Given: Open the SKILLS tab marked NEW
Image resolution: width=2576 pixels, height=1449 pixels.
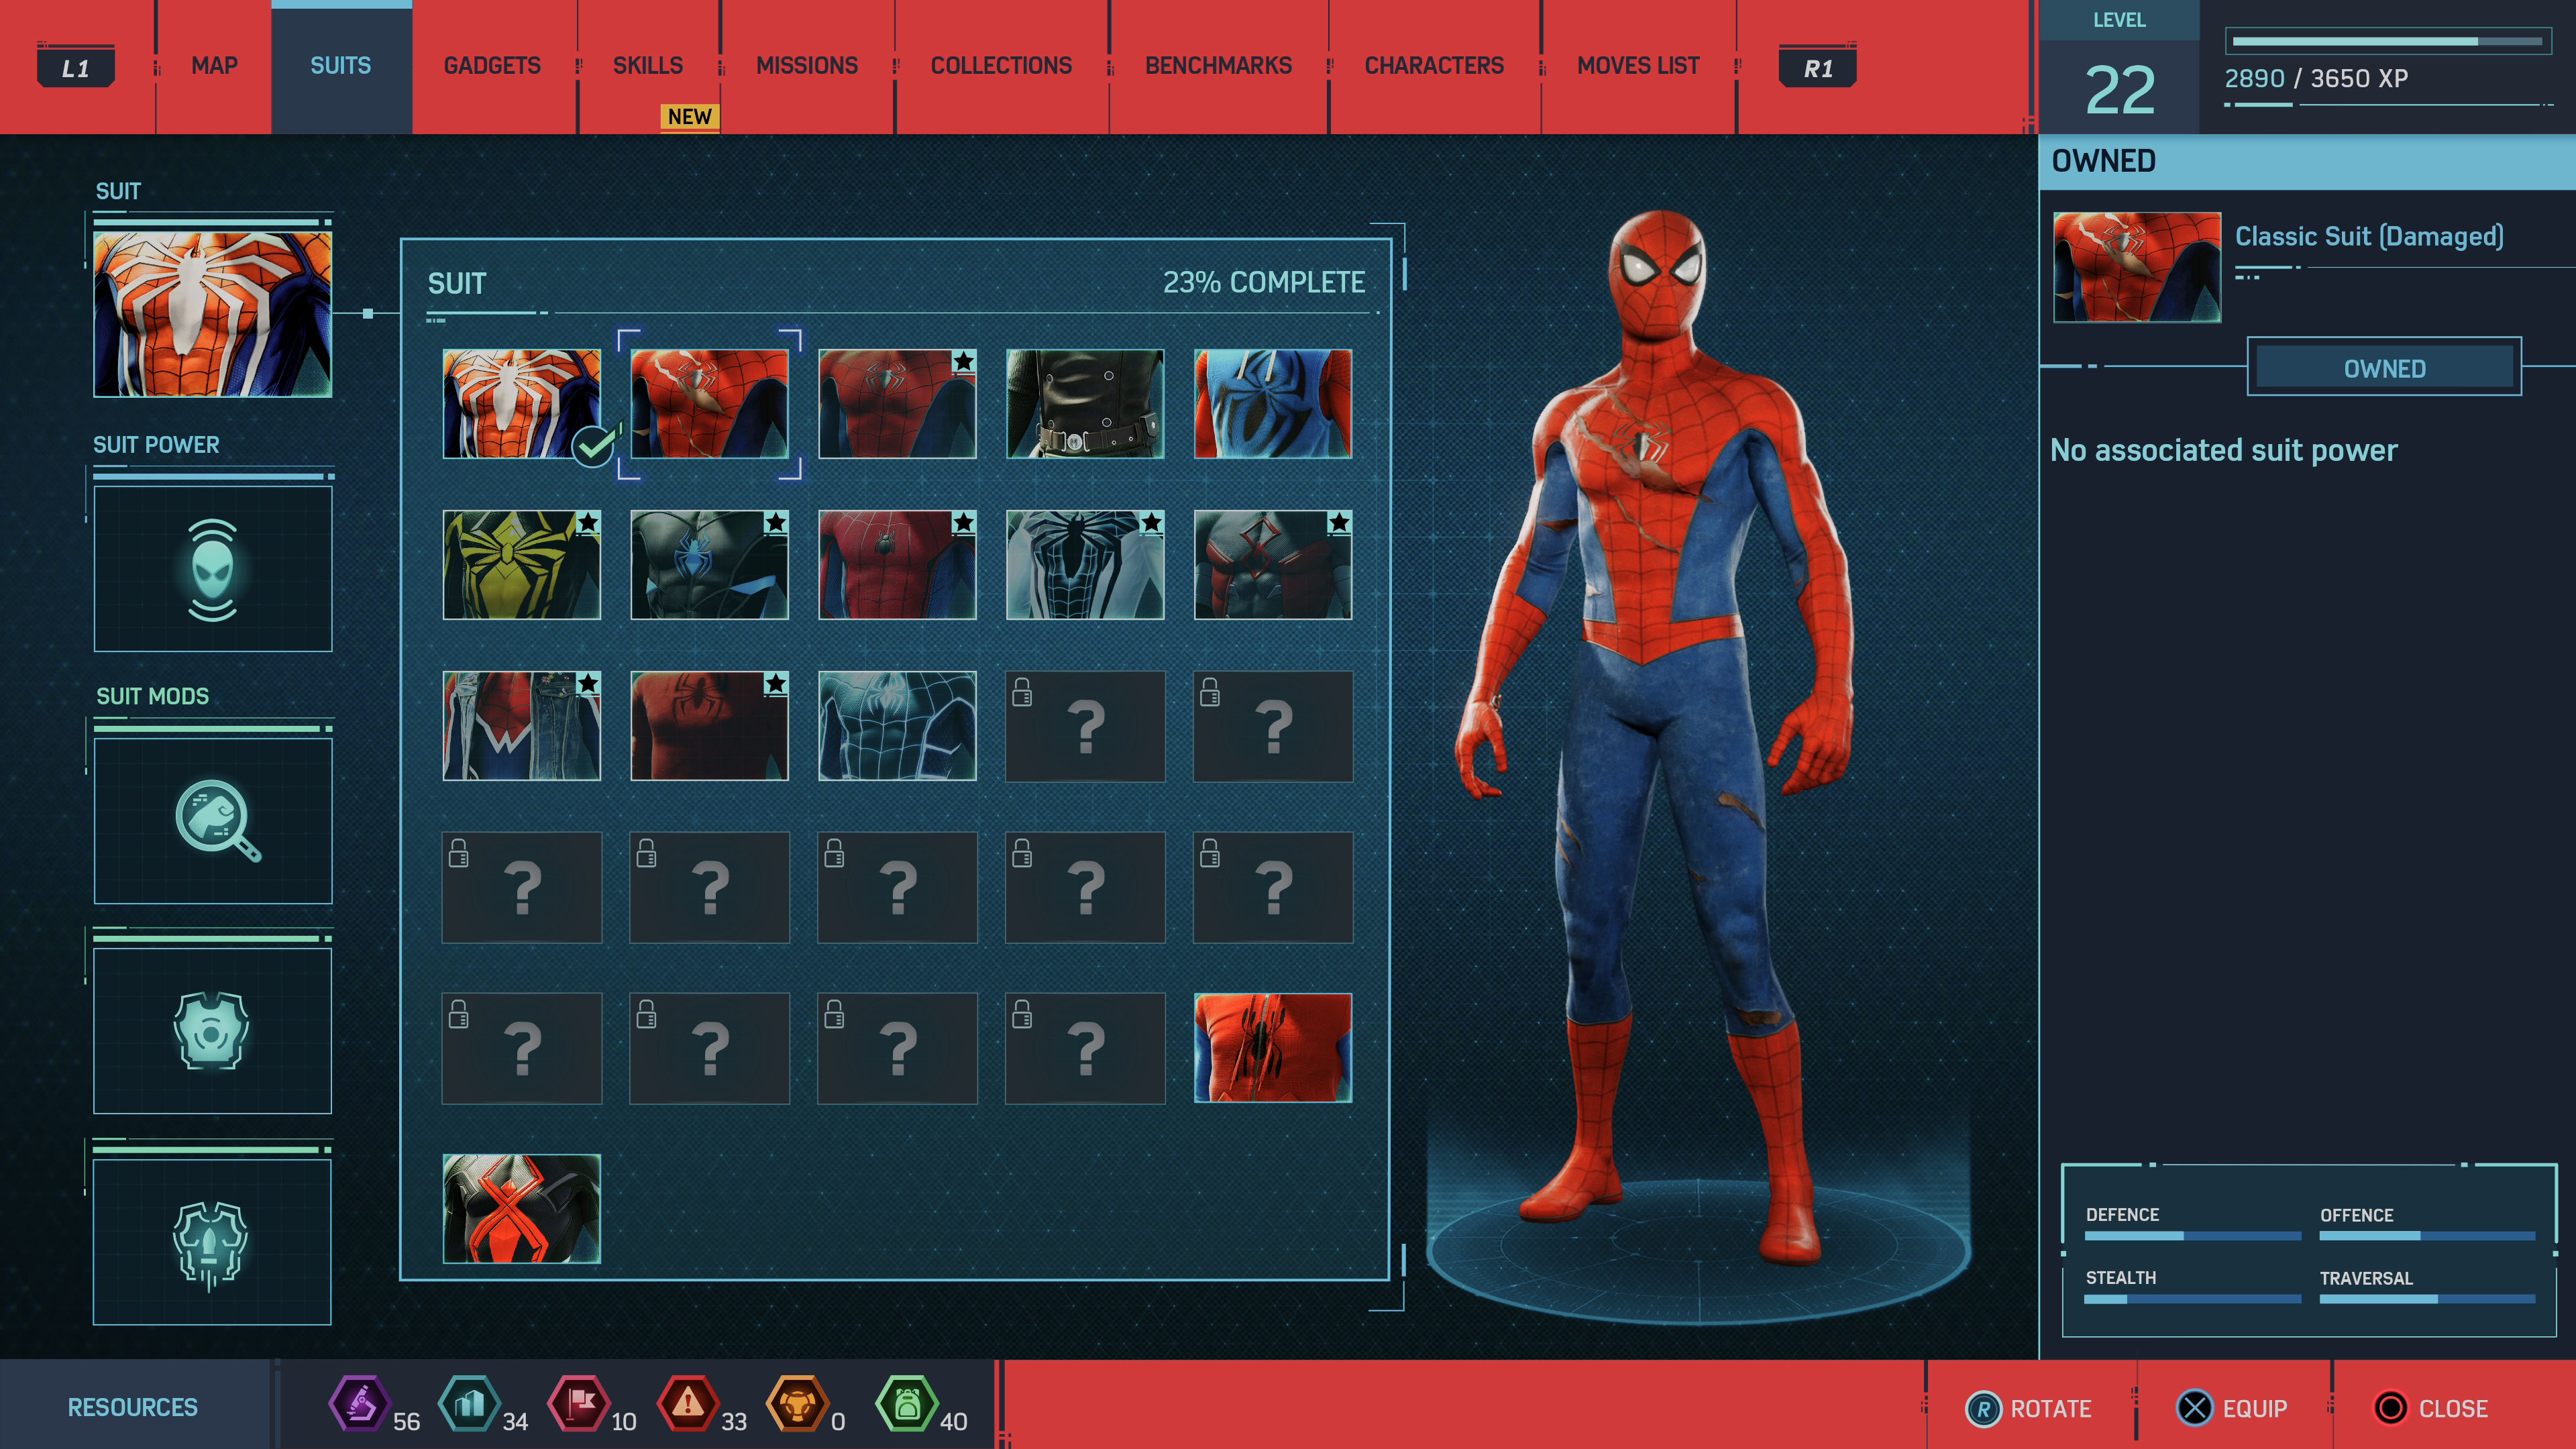Looking at the screenshot, I should click(x=648, y=66).
